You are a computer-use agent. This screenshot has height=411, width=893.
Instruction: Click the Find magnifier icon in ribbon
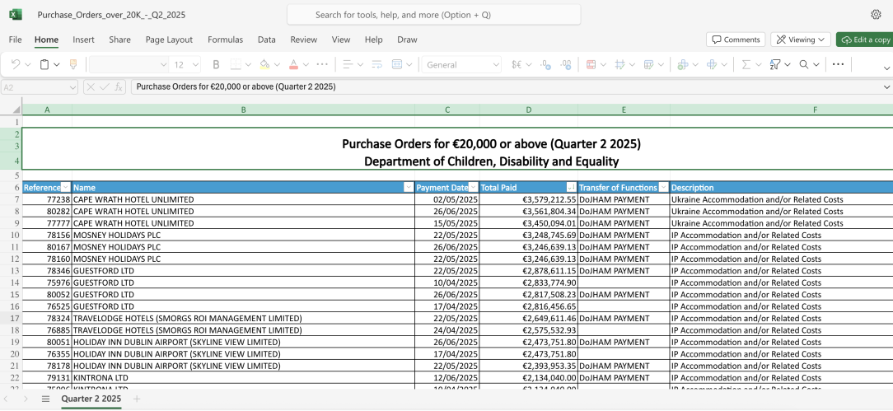pyautogui.click(x=803, y=64)
